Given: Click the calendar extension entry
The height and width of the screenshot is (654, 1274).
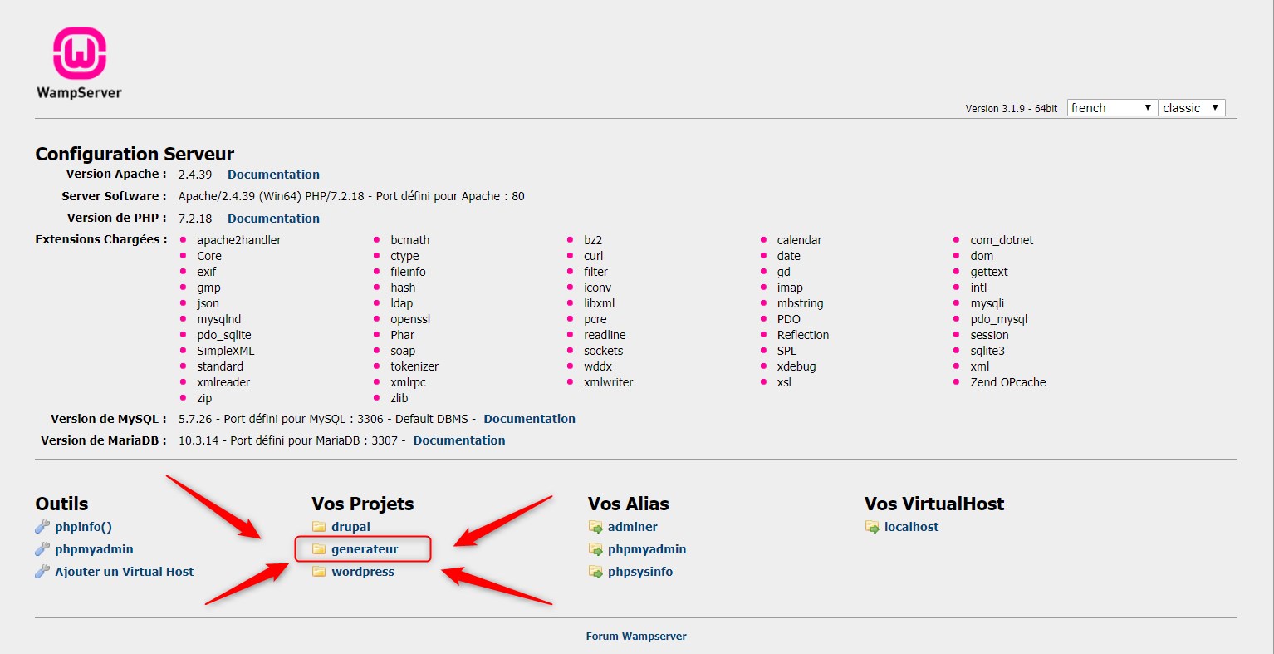Looking at the screenshot, I should pyautogui.click(x=799, y=240).
